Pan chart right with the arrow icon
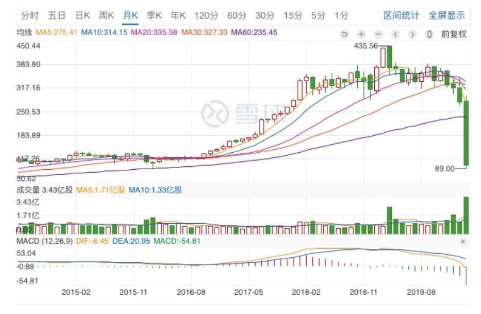The image size is (481, 314). [x=413, y=34]
